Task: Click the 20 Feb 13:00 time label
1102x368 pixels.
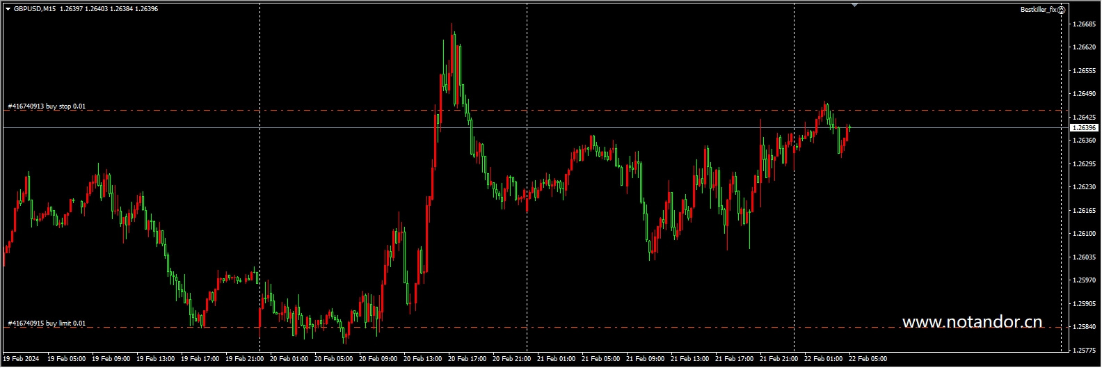Action: pyautogui.click(x=423, y=360)
